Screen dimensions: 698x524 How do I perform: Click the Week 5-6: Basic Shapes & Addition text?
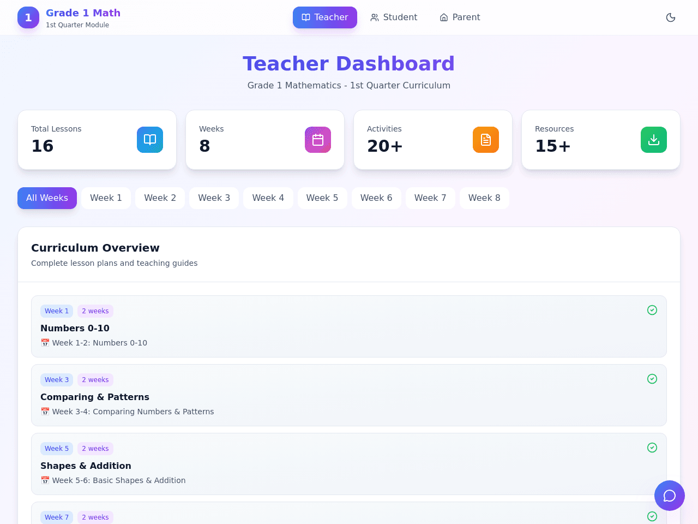[119, 480]
